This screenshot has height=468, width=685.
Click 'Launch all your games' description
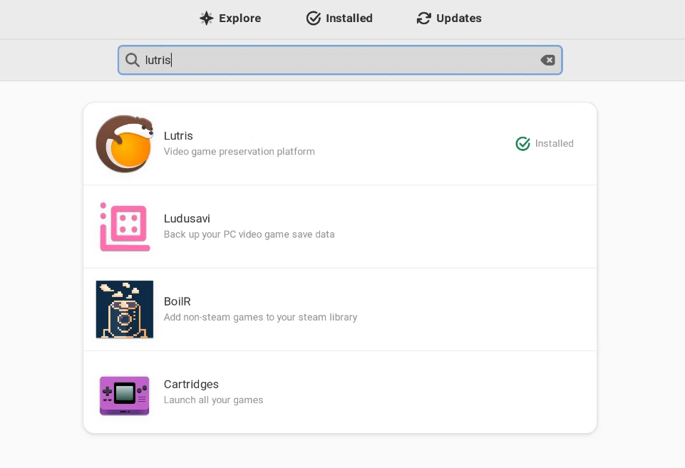[x=214, y=400]
